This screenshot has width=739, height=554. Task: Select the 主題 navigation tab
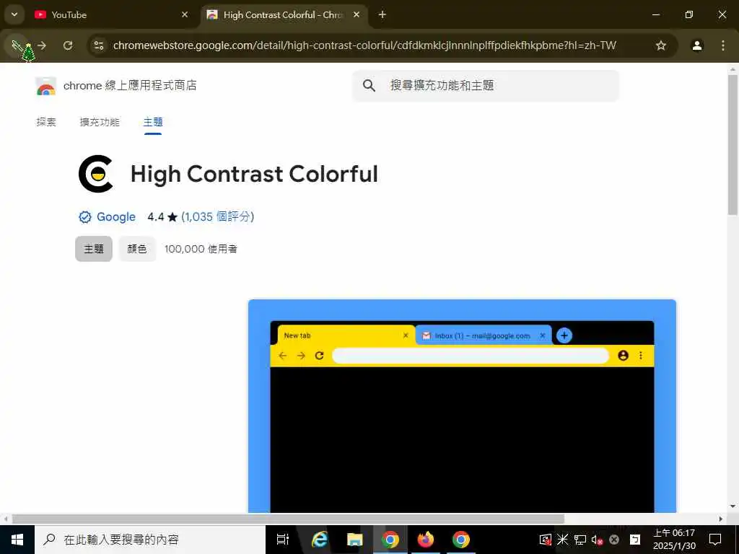pyautogui.click(x=153, y=122)
